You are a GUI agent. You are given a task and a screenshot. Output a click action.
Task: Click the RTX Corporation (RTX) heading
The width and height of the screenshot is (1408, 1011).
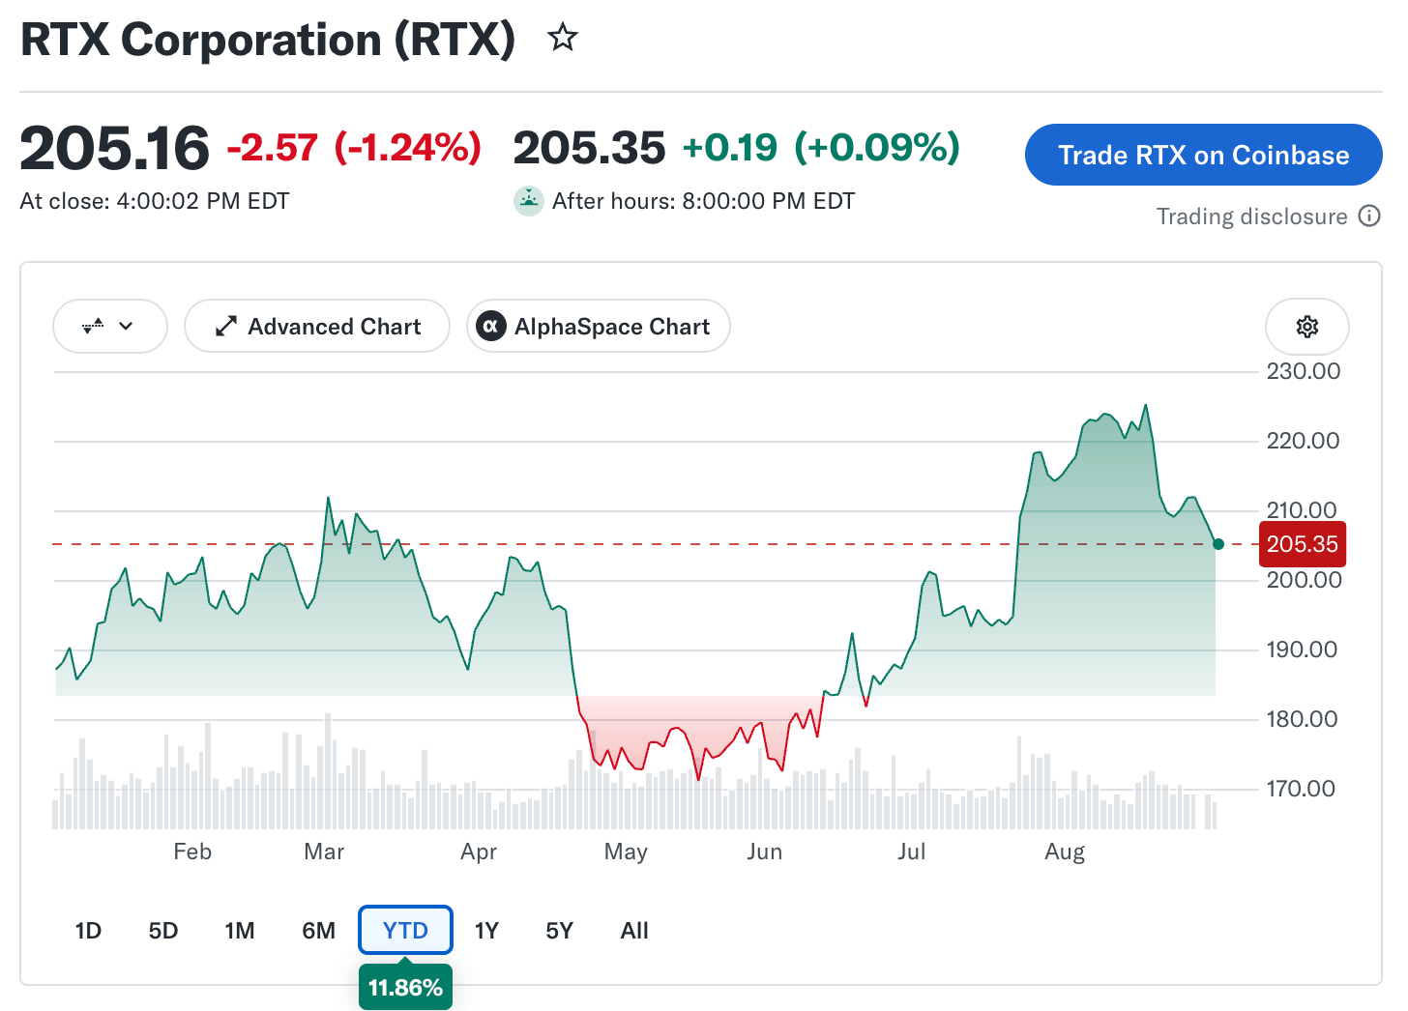268,40
